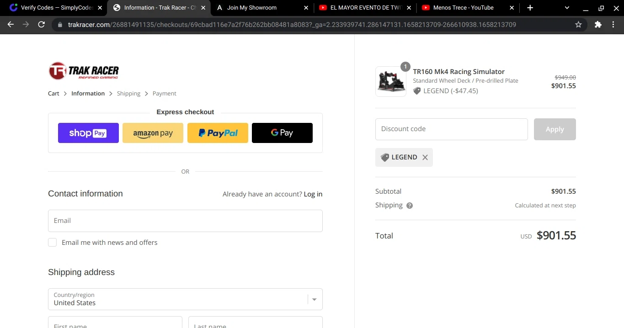This screenshot has height=328, width=624.
Task: Click the Log in link
Action: coord(313,194)
